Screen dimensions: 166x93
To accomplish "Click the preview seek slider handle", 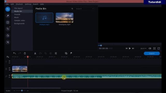I will tap(101, 45).
